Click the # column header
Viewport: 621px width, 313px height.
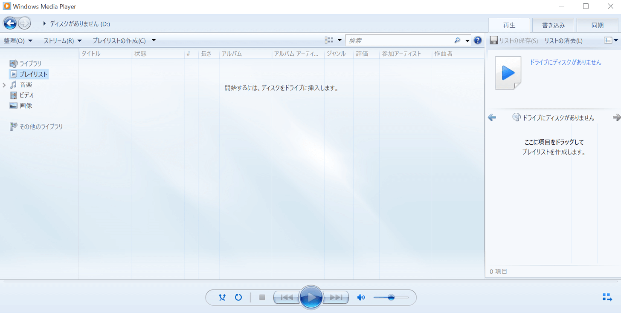coord(192,54)
